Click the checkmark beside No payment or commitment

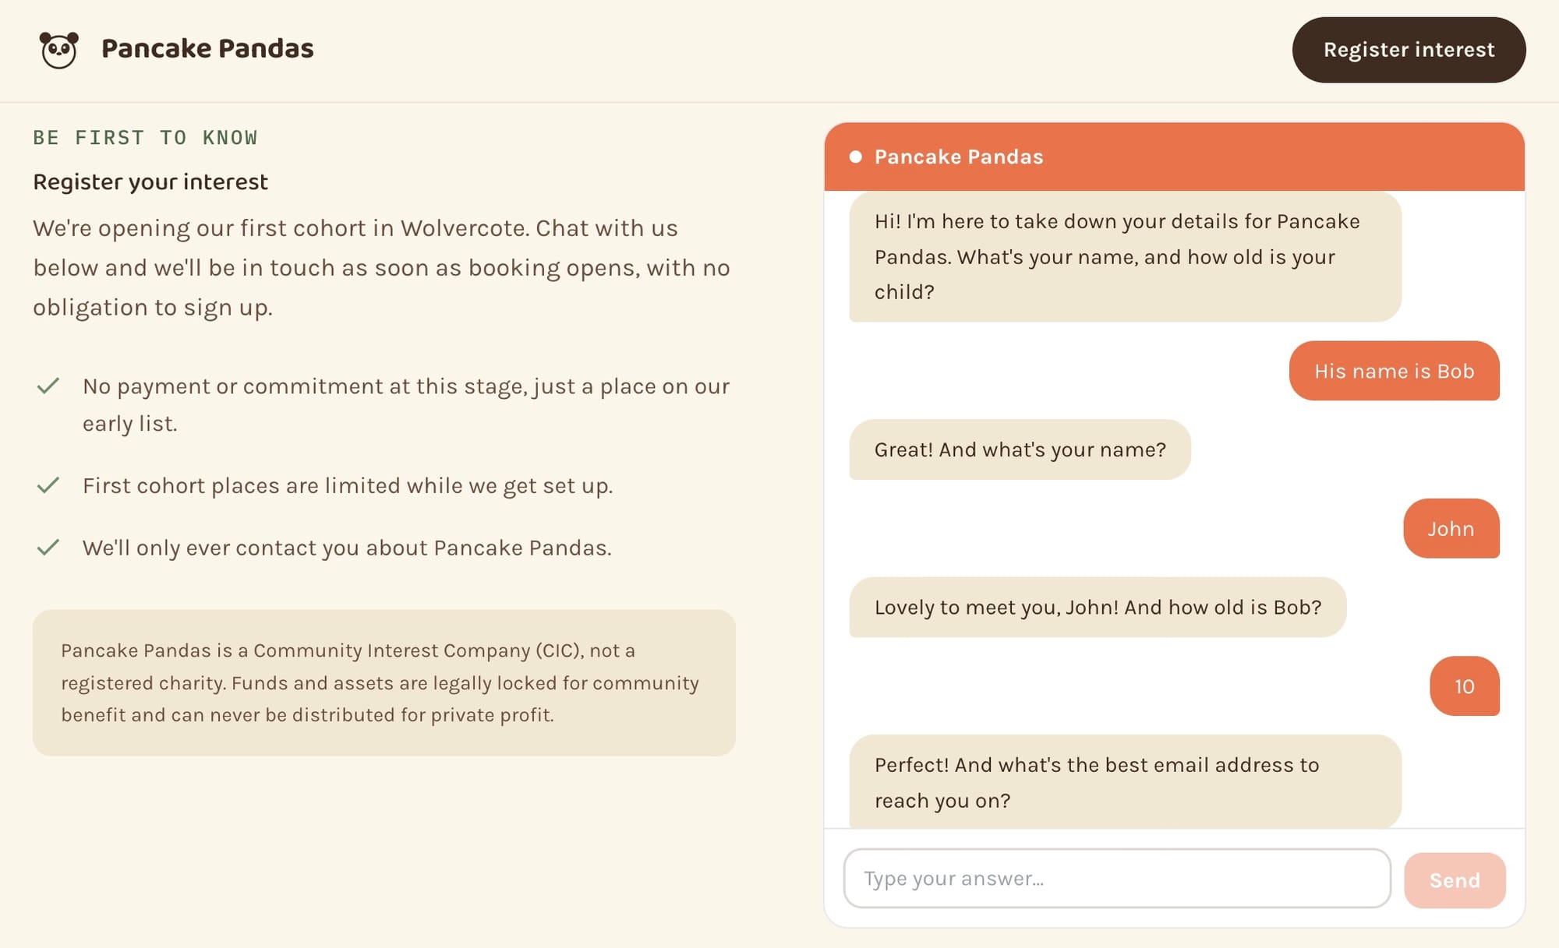pyautogui.click(x=48, y=386)
